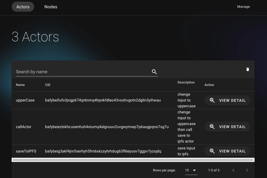View detail for upperCase actor

(x=227, y=100)
